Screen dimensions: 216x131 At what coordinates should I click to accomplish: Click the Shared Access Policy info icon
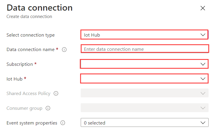[56, 94]
